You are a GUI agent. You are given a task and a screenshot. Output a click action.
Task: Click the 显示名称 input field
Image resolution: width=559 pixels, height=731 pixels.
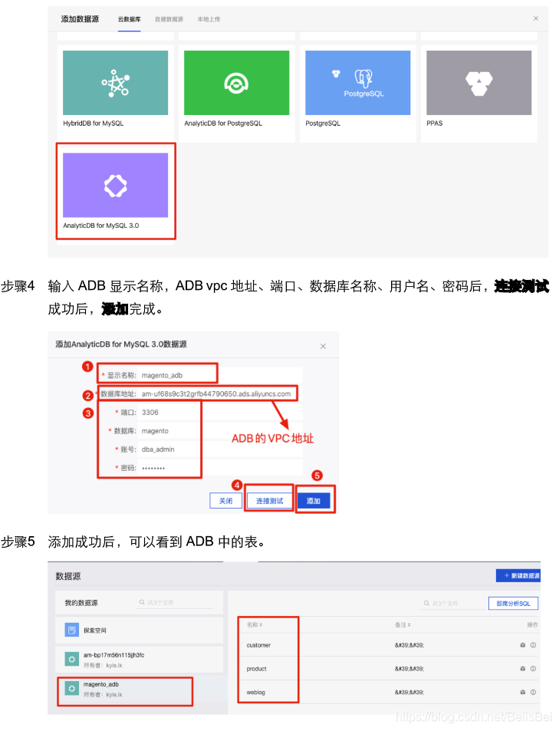tap(221, 375)
